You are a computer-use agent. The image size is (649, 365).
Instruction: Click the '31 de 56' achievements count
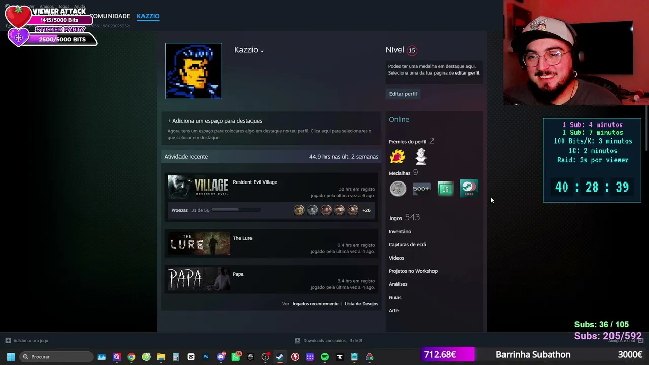coord(200,210)
